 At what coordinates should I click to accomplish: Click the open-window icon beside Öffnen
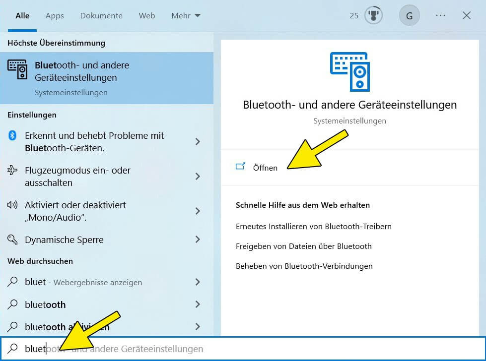pos(240,167)
